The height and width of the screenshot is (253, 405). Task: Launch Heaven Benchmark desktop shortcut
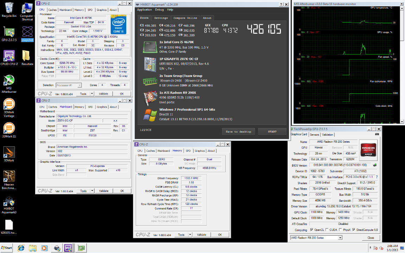click(x=9, y=180)
